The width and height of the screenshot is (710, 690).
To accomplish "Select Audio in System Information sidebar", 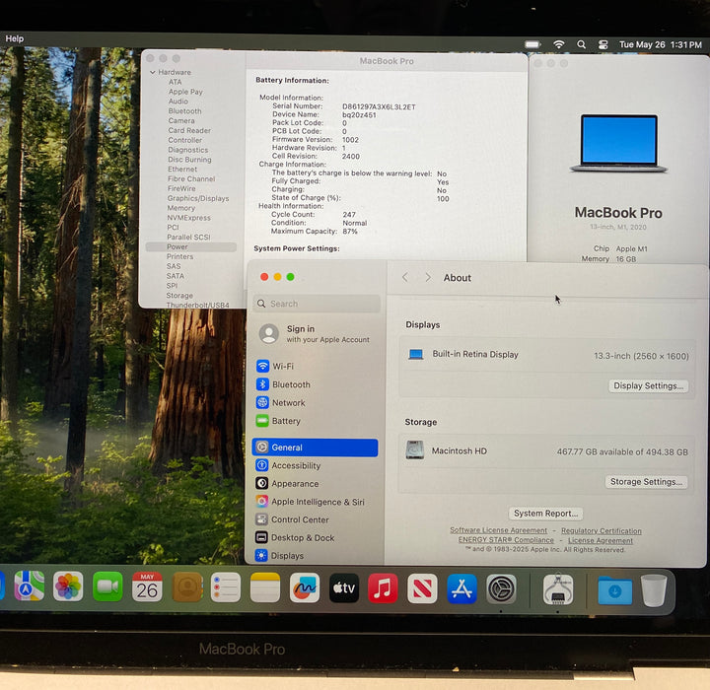I will tap(177, 102).
